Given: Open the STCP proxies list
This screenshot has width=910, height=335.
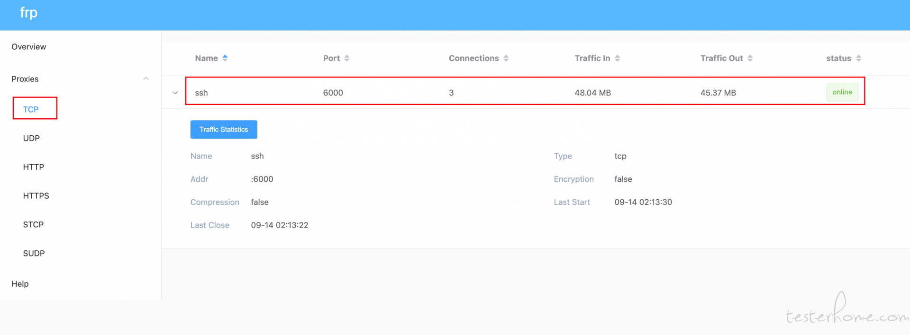Looking at the screenshot, I should 33,225.
